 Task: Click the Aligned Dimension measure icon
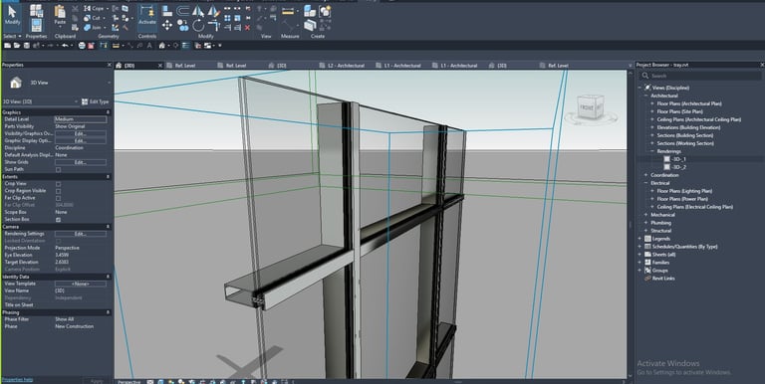(288, 11)
